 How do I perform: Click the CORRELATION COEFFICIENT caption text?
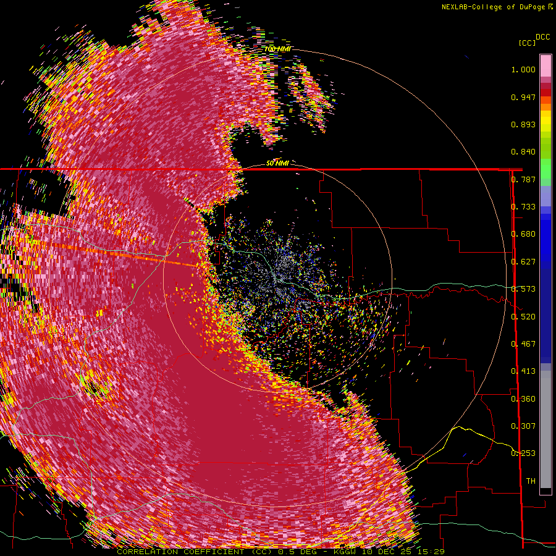(x=180, y=552)
